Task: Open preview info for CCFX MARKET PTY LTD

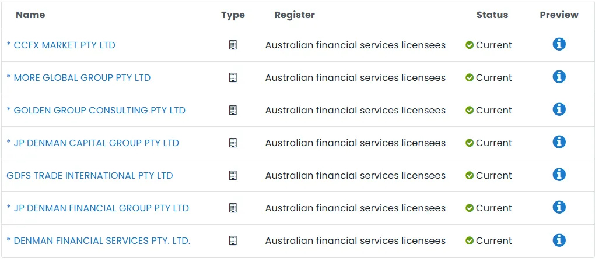Action: click(x=559, y=44)
